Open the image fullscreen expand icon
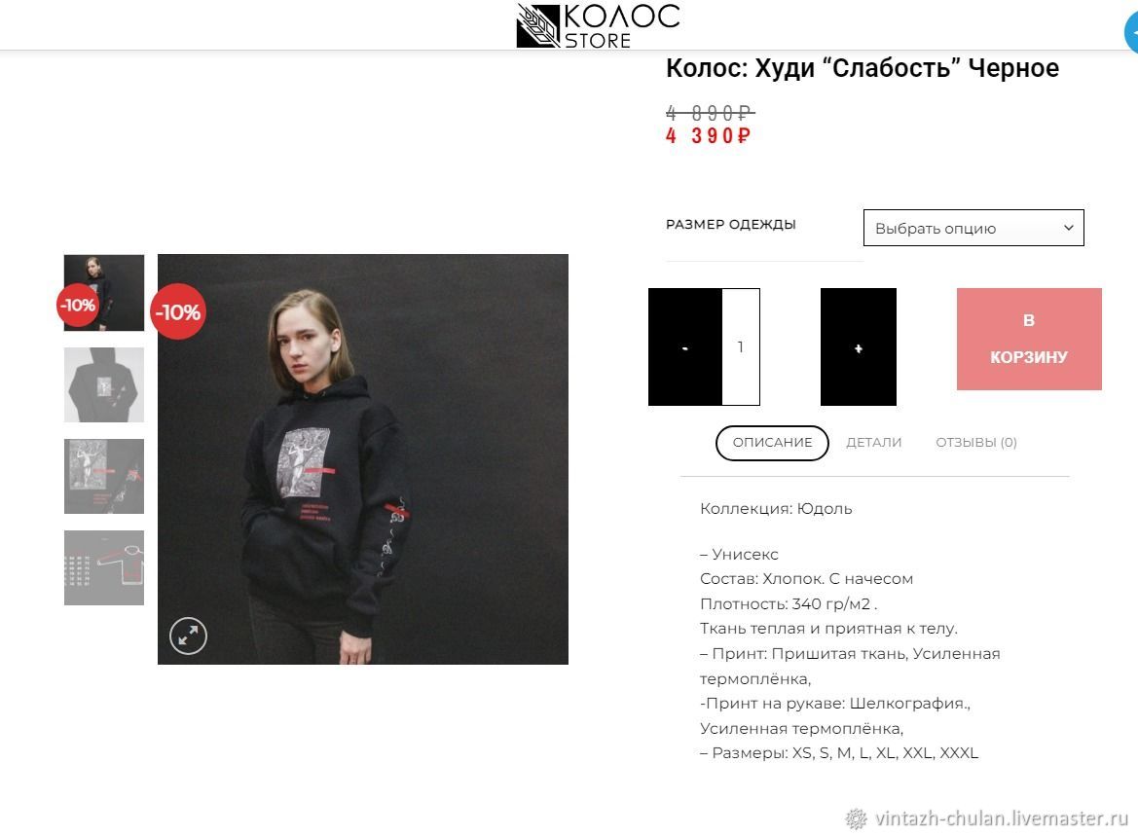Viewport: 1138px width, 836px height. (x=188, y=636)
